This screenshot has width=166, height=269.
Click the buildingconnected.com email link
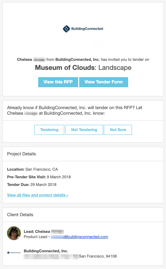coord(80,237)
